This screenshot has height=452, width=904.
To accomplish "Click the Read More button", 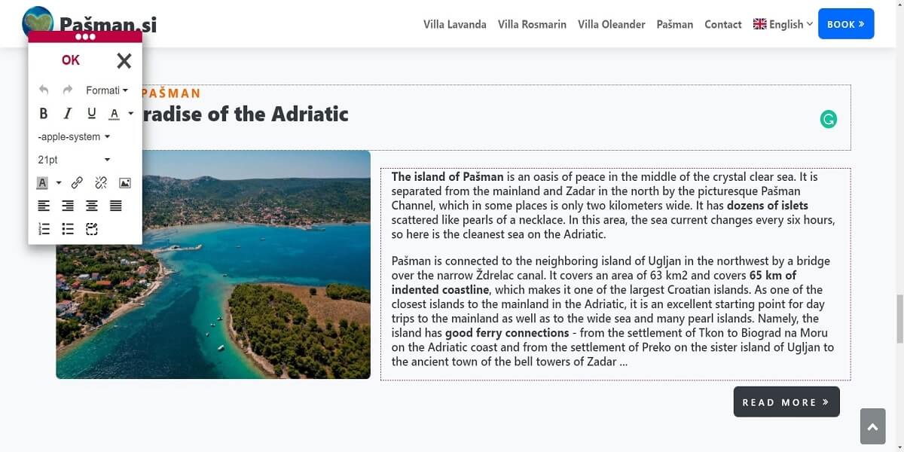I will click(786, 402).
